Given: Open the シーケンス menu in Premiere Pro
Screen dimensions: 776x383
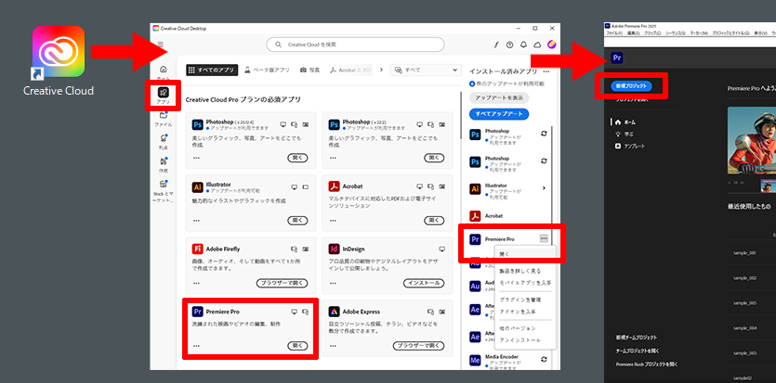Looking at the screenshot, I should (x=676, y=33).
